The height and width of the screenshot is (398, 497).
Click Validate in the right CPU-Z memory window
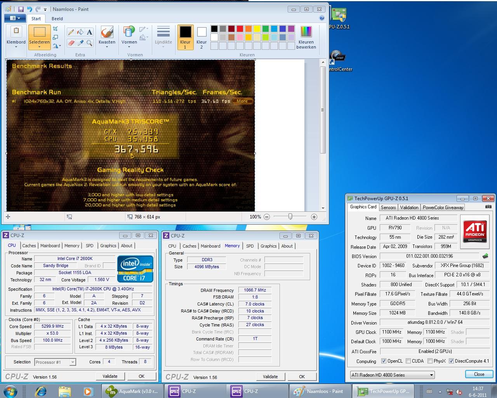click(x=270, y=377)
